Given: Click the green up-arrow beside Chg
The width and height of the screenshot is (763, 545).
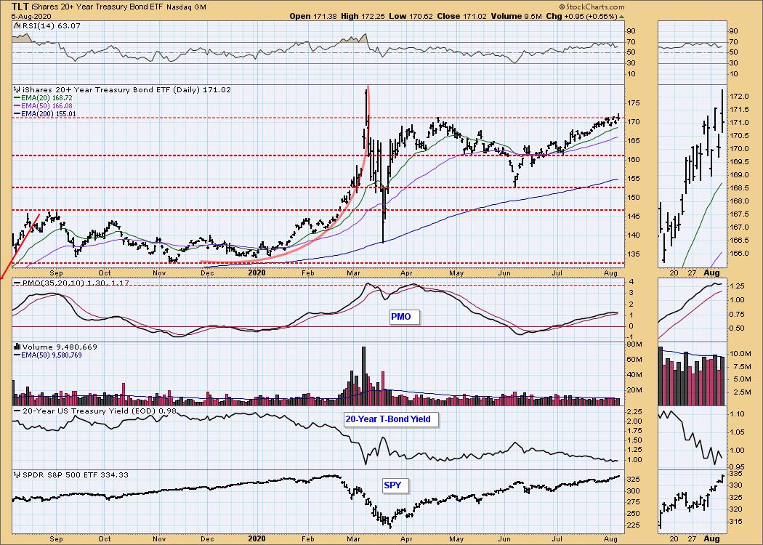Looking at the screenshot, I should coord(621,17).
